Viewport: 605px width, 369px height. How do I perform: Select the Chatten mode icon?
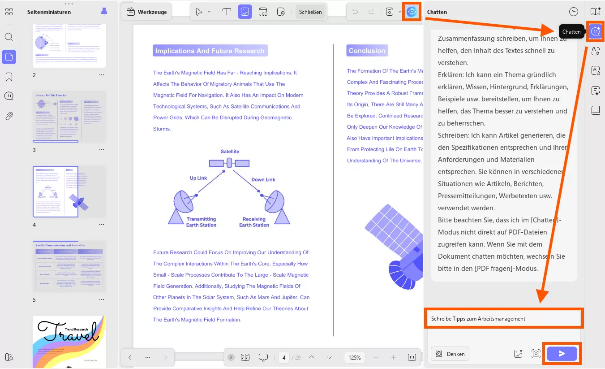point(596,31)
